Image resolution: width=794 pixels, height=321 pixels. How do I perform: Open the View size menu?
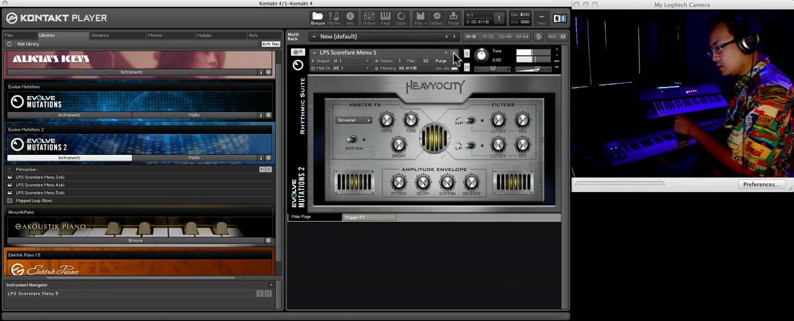pos(542,18)
